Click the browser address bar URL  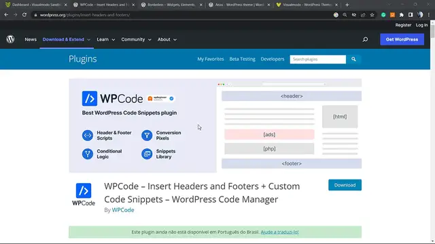pyautogui.click(x=84, y=15)
